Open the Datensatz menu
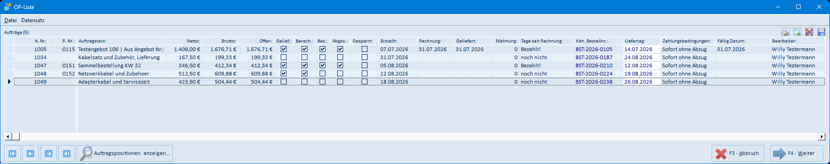The image size is (830, 164). pyautogui.click(x=33, y=20)
